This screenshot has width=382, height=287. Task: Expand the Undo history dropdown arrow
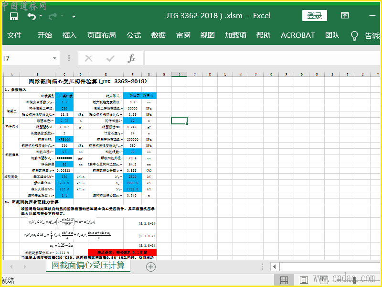pos(41,16)
